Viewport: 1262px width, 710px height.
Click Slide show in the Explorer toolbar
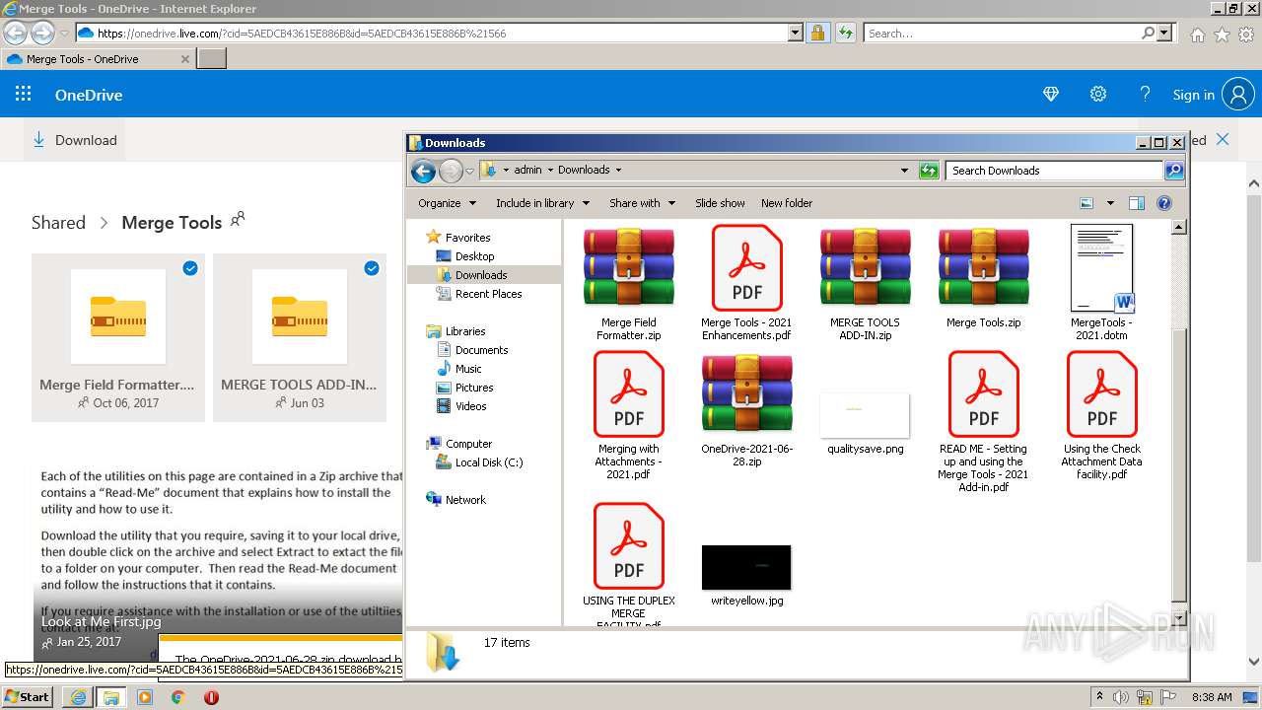coord(720,203)
